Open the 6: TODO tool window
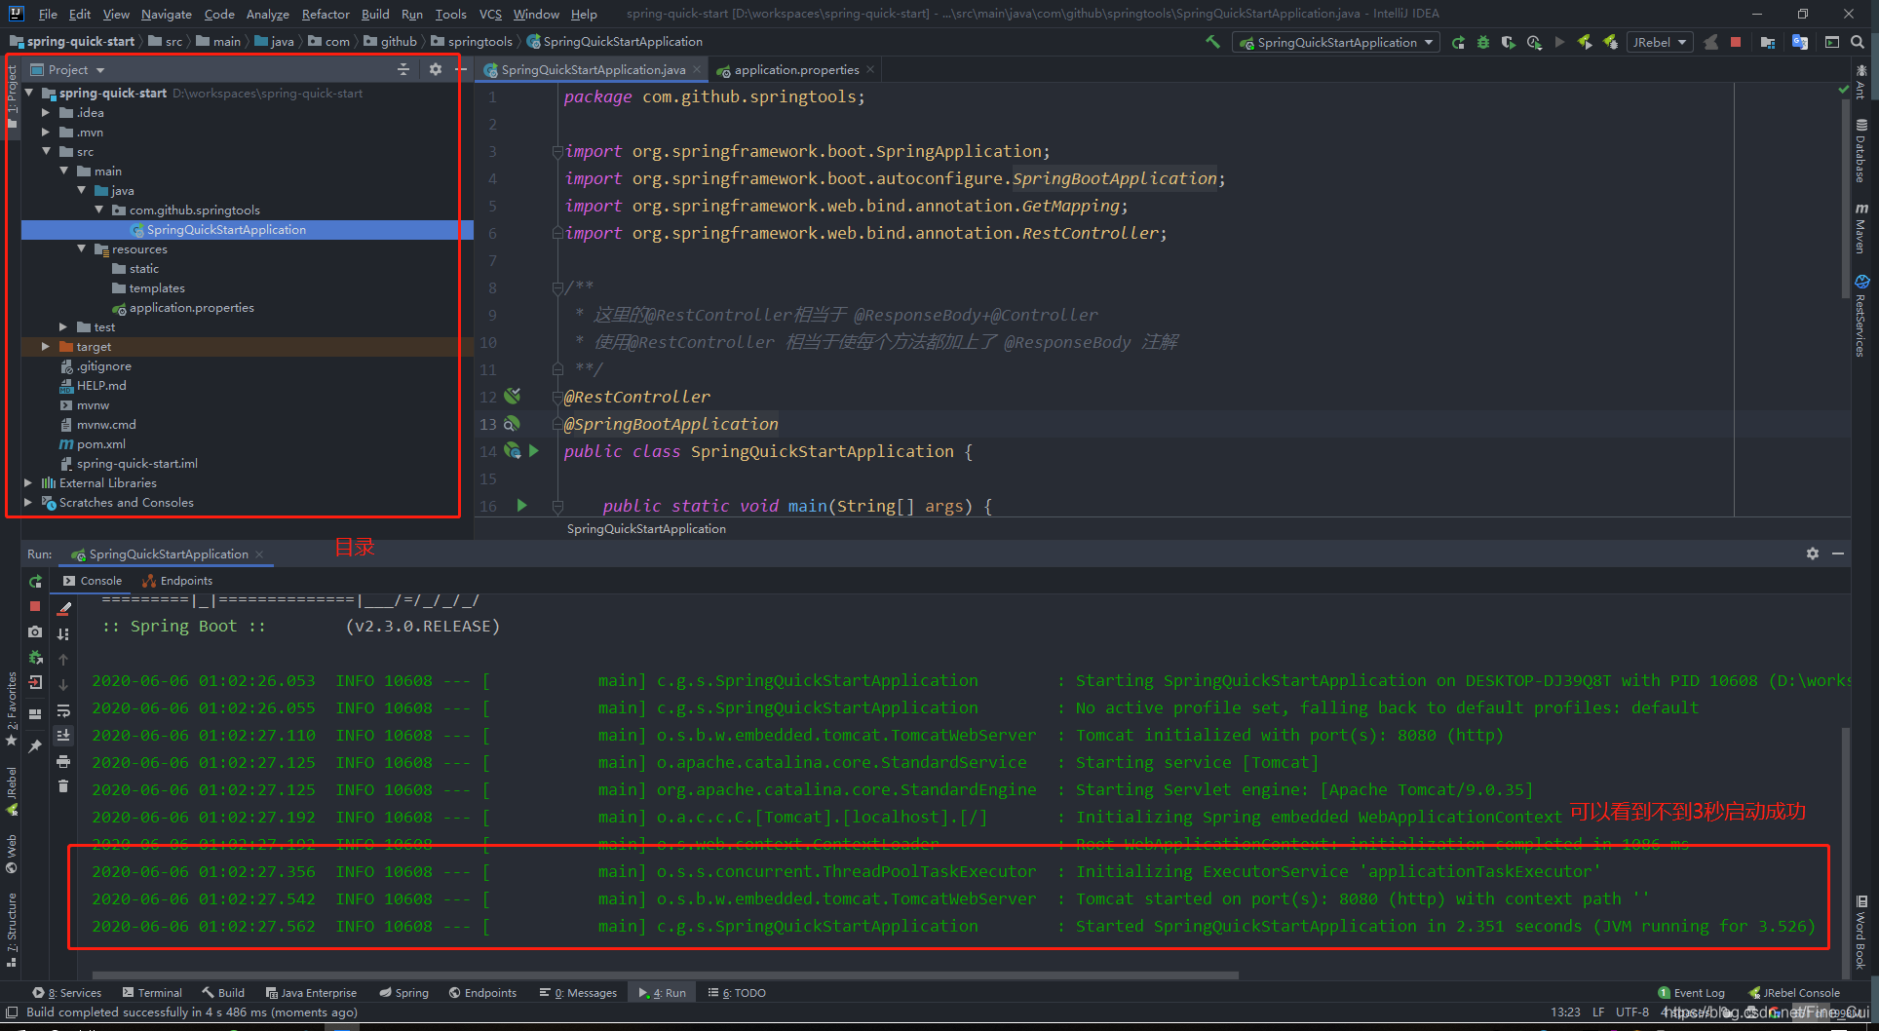 pyautogui.click(x=737, y=993)
